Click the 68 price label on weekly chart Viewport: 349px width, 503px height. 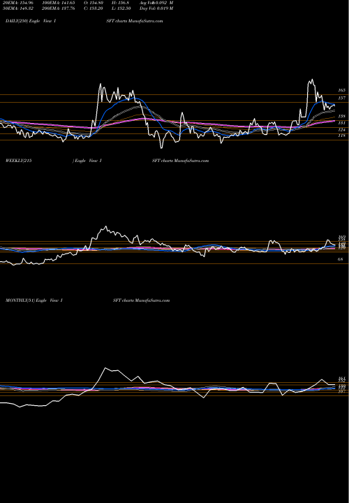[x=341, y=259]
